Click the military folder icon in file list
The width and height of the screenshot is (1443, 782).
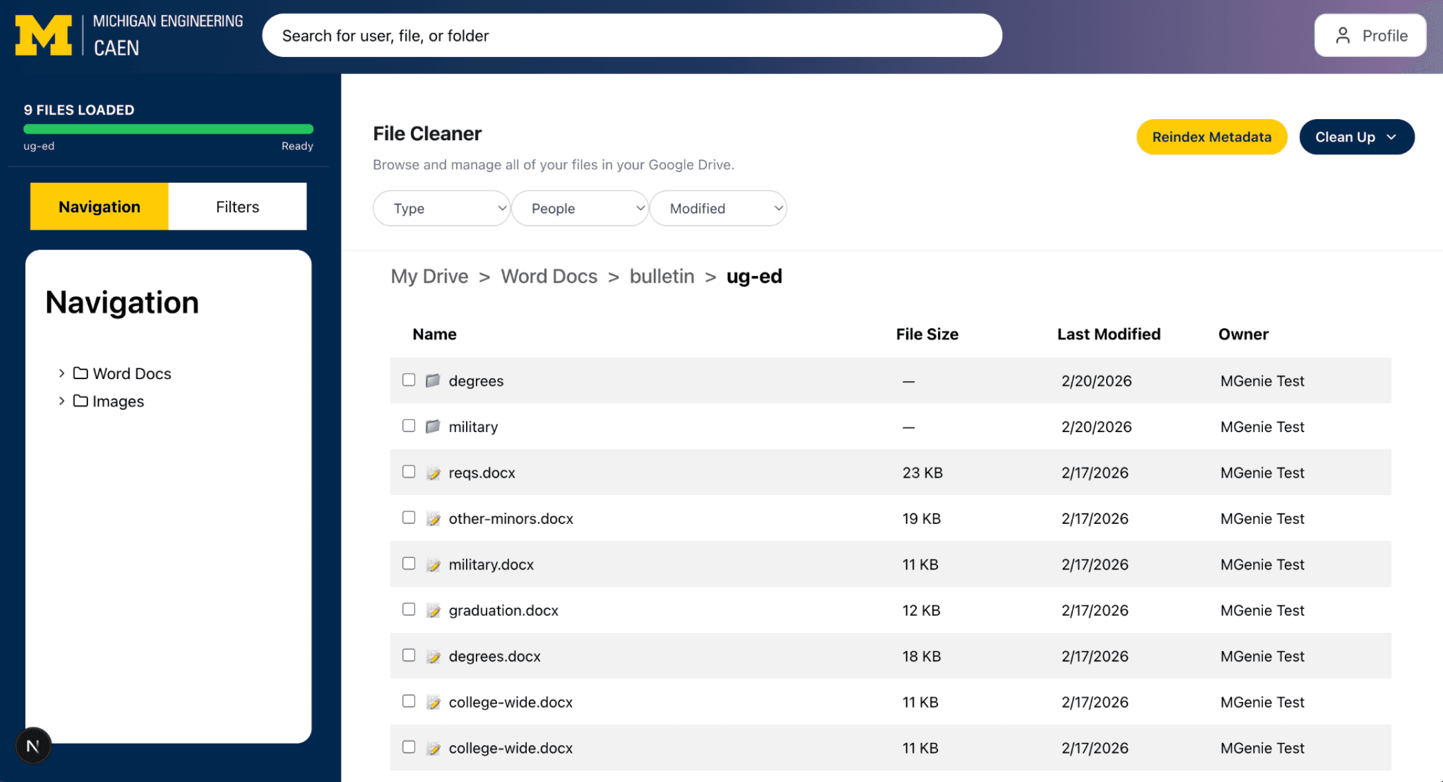(x=433, y=426)
